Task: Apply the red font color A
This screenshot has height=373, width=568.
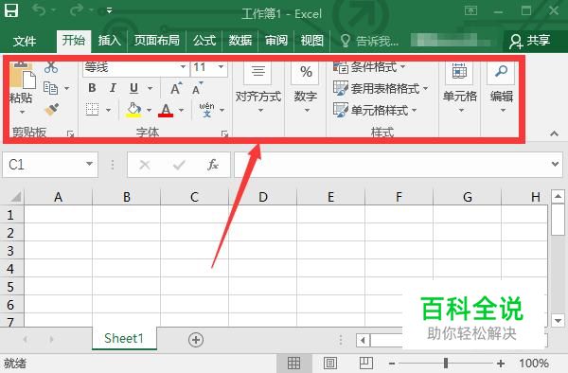Action: (x=166, y=110)
